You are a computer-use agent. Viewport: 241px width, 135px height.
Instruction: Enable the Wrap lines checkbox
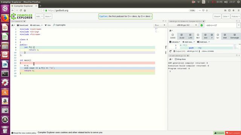[176, 59]
